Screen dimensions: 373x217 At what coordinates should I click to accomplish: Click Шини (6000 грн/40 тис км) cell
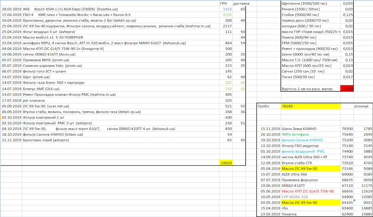pyautogui.click(x=311, y=54)
